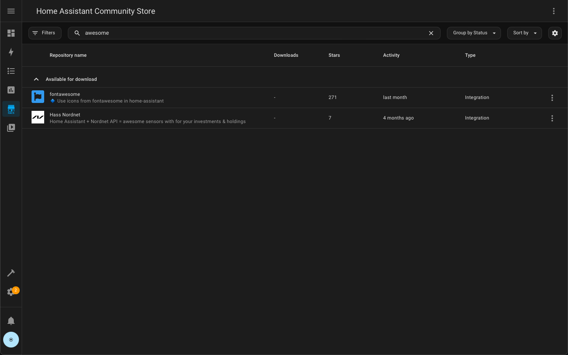Collapse the Available for download section
Viewport: 568px width, 355px height.
36,79
